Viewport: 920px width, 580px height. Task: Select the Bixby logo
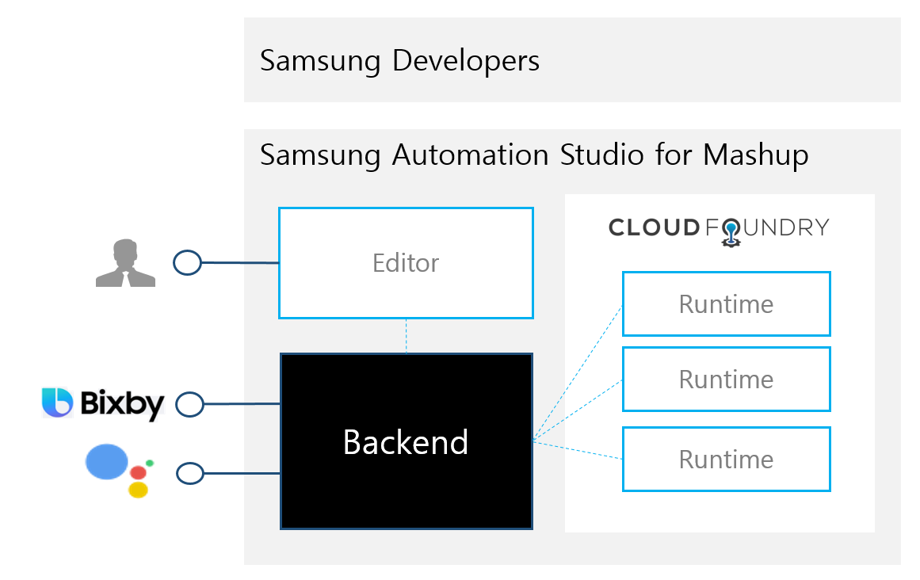pyautogui.click(x=103, y=403)
